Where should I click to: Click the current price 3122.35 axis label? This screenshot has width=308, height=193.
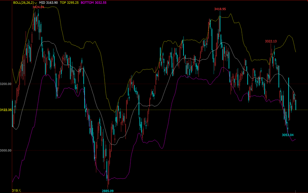[x=6, y=110]
